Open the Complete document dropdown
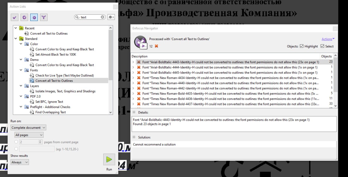Image resolution: width=348 pixels, height=177 pixels. point(28,128)
